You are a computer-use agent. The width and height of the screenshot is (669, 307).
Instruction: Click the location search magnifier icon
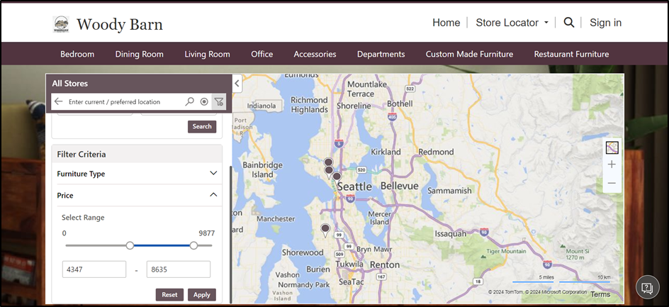coord(189,102)
